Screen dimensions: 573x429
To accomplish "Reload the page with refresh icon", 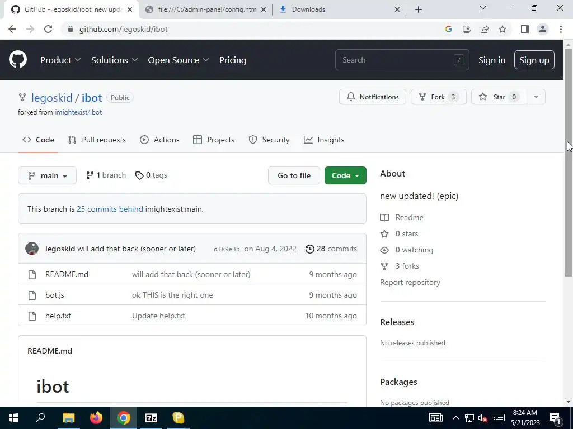I will click(48, 29).
